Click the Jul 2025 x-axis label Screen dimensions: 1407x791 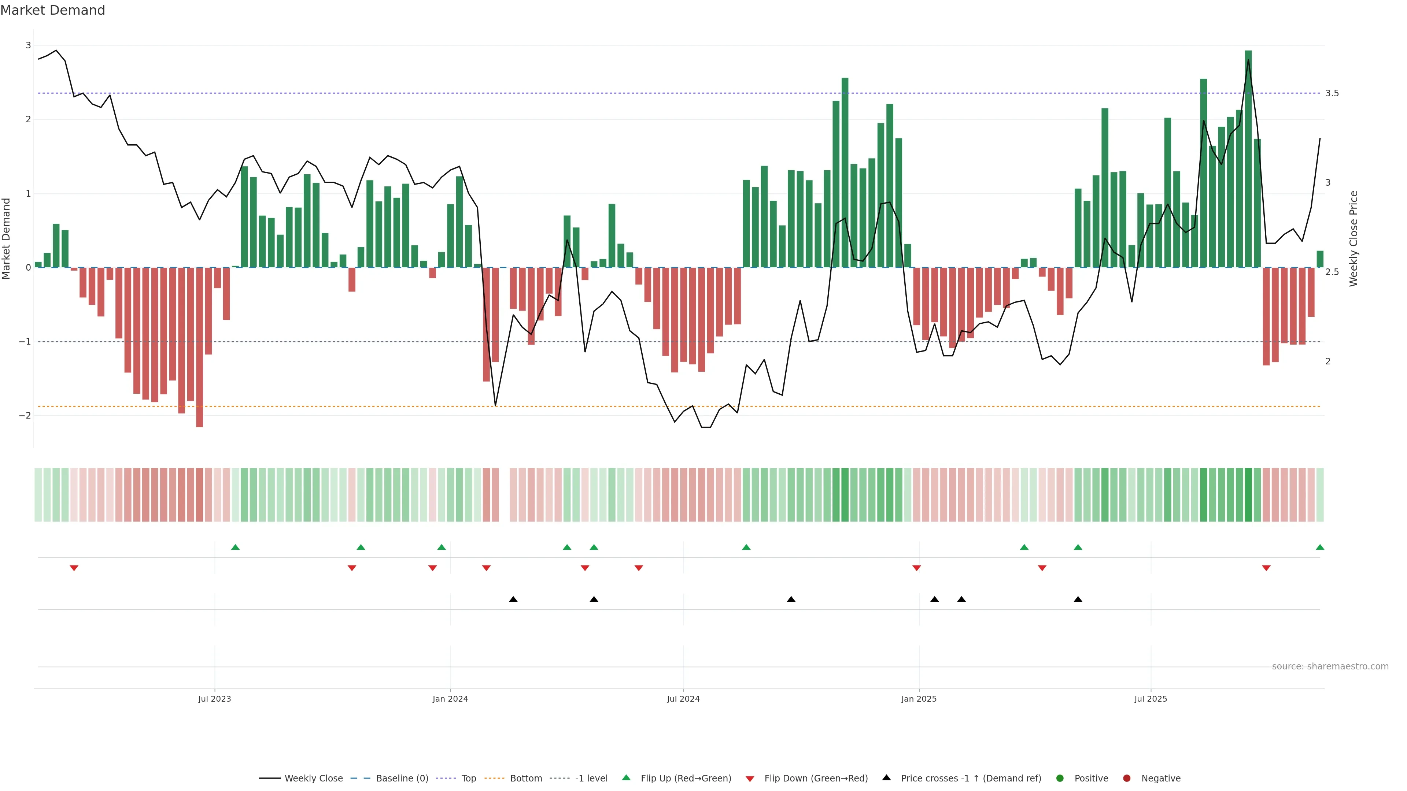1150,699
